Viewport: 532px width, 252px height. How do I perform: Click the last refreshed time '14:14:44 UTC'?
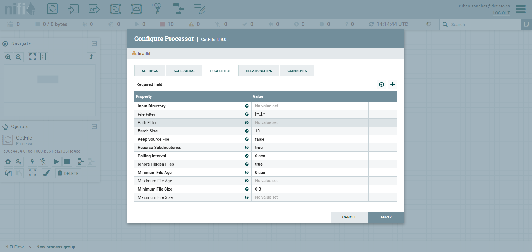coord(392,24)
